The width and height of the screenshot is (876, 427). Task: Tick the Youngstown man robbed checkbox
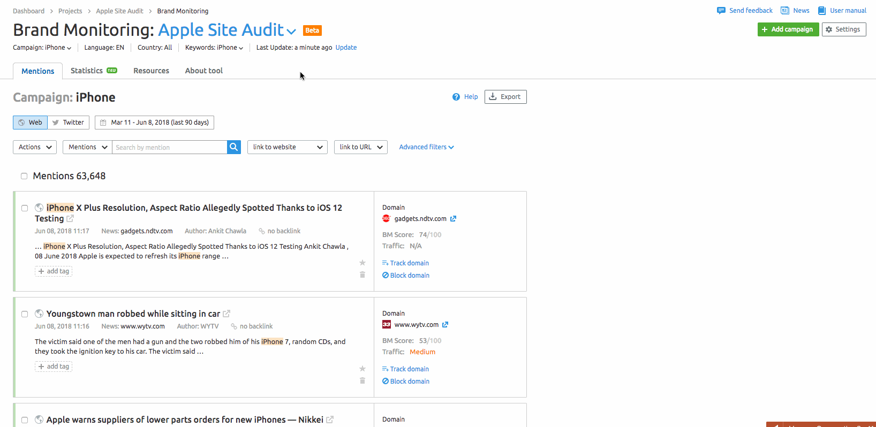click(25, 314)
